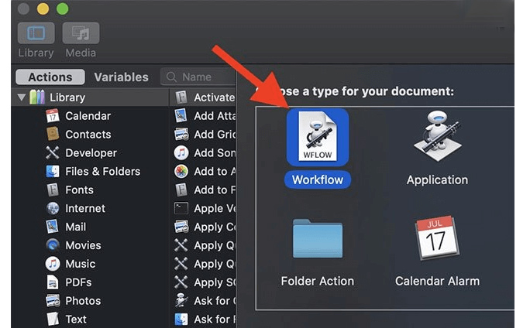Open the Developer category
Screen dimensions: 530x328
click(x=91, y=153)
